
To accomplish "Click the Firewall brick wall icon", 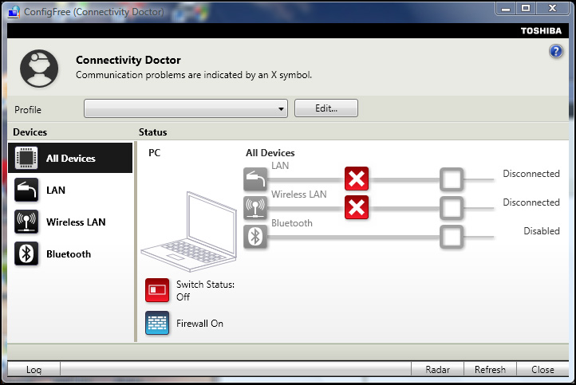I will point(157,323).
